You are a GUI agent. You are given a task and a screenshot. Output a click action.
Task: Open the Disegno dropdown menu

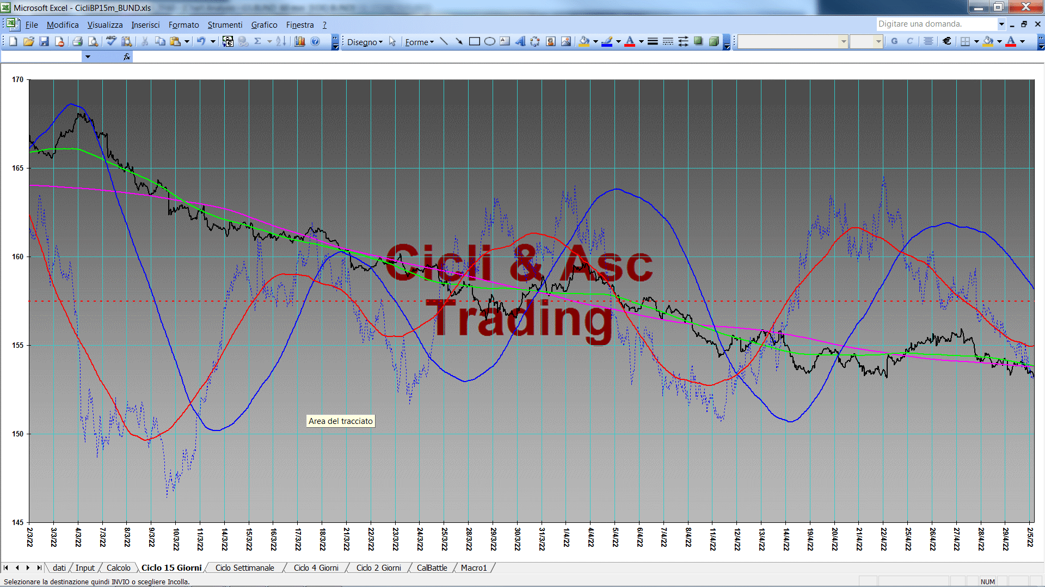[x=365, y=42]
